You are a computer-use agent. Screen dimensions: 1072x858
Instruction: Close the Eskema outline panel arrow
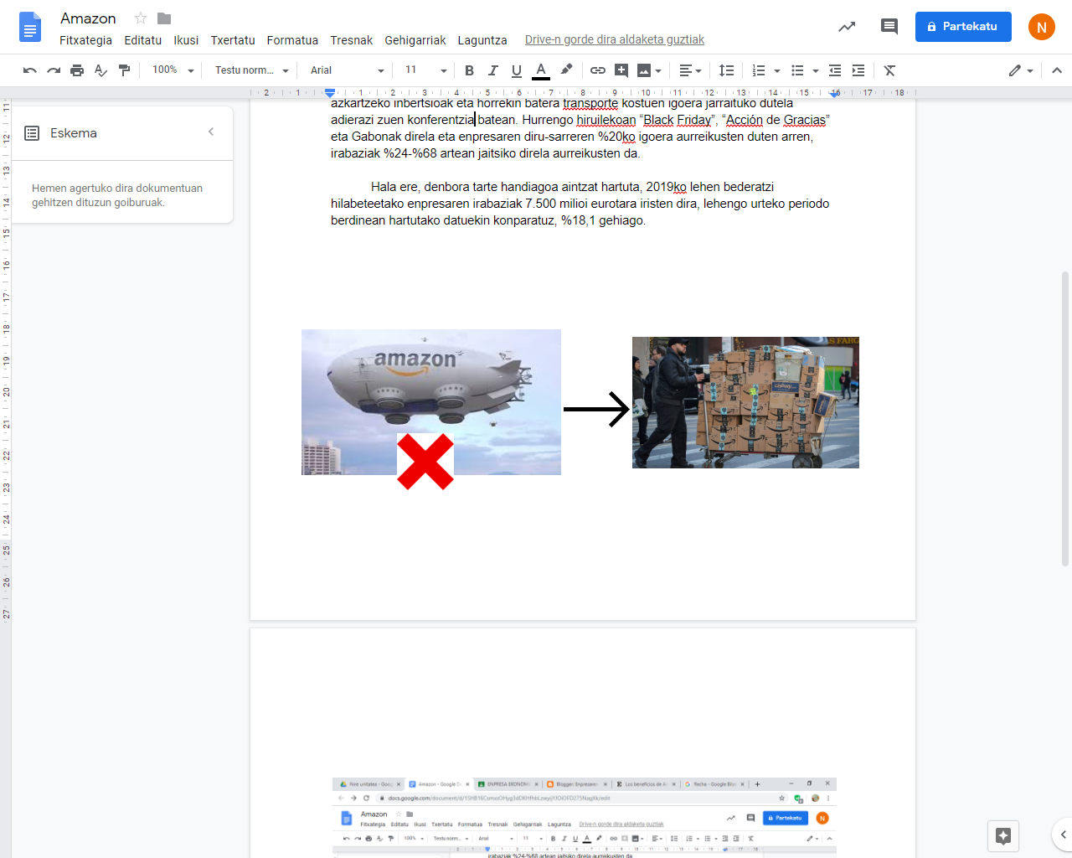point(211,132)
